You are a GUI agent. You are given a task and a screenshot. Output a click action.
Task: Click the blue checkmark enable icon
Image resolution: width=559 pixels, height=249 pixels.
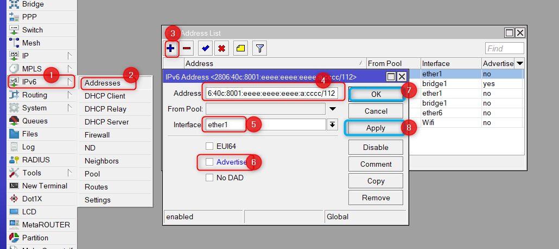(206, 49)
